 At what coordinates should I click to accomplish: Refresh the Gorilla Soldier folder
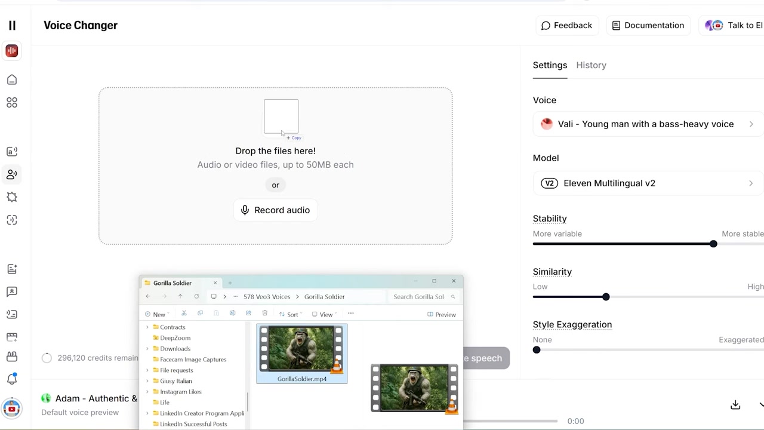[196, 296]
